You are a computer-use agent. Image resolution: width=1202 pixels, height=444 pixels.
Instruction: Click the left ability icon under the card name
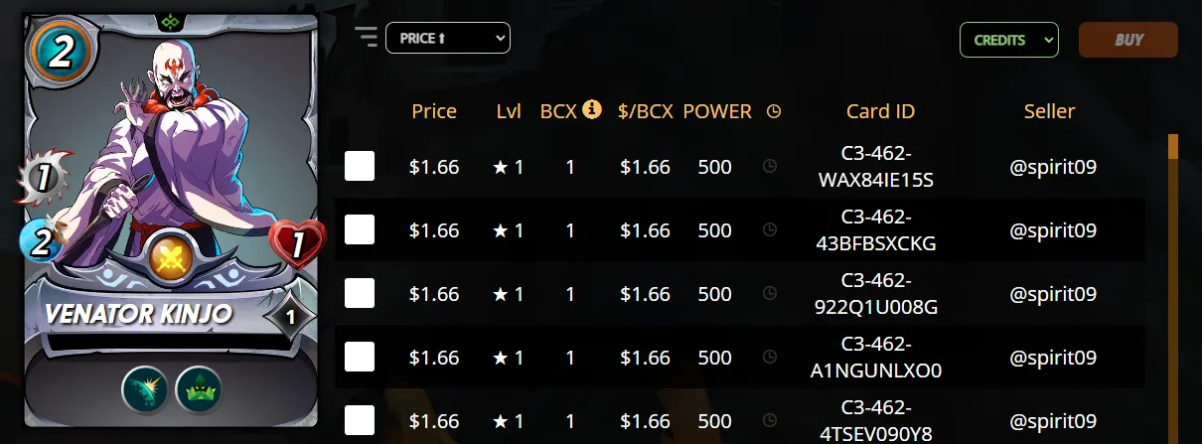point(145,390)
